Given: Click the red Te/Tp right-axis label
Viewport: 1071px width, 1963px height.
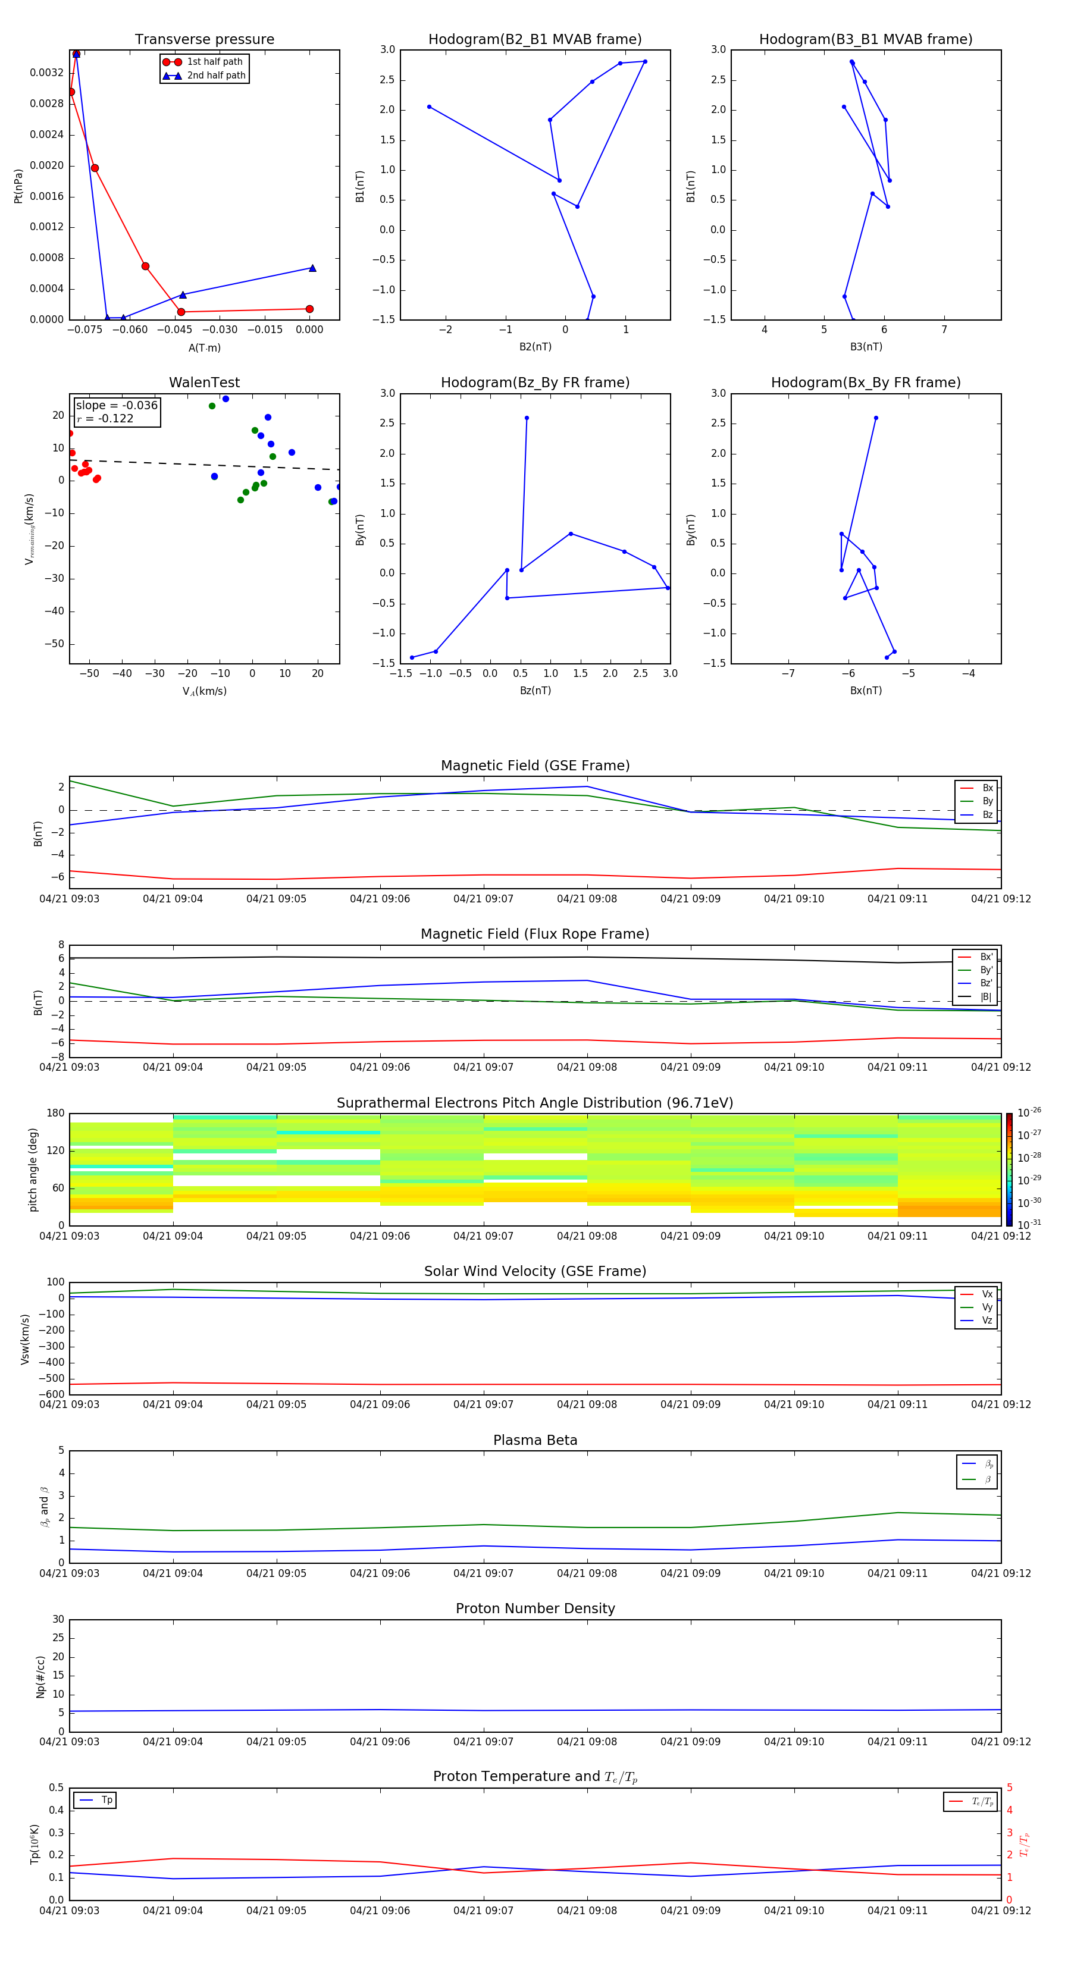Looking at the screenshot, I should coord(1025,1844).
